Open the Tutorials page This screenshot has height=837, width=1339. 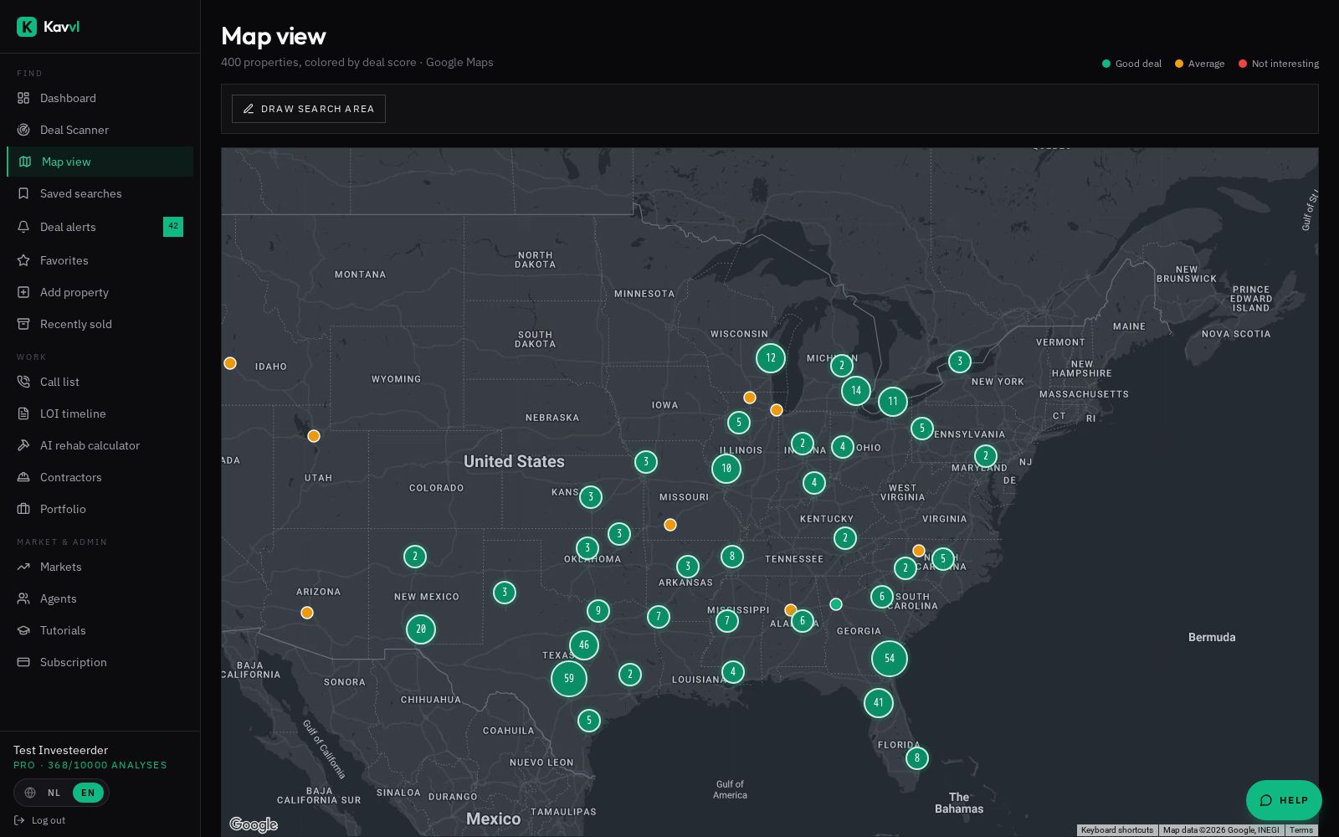[x=100, y=630]
